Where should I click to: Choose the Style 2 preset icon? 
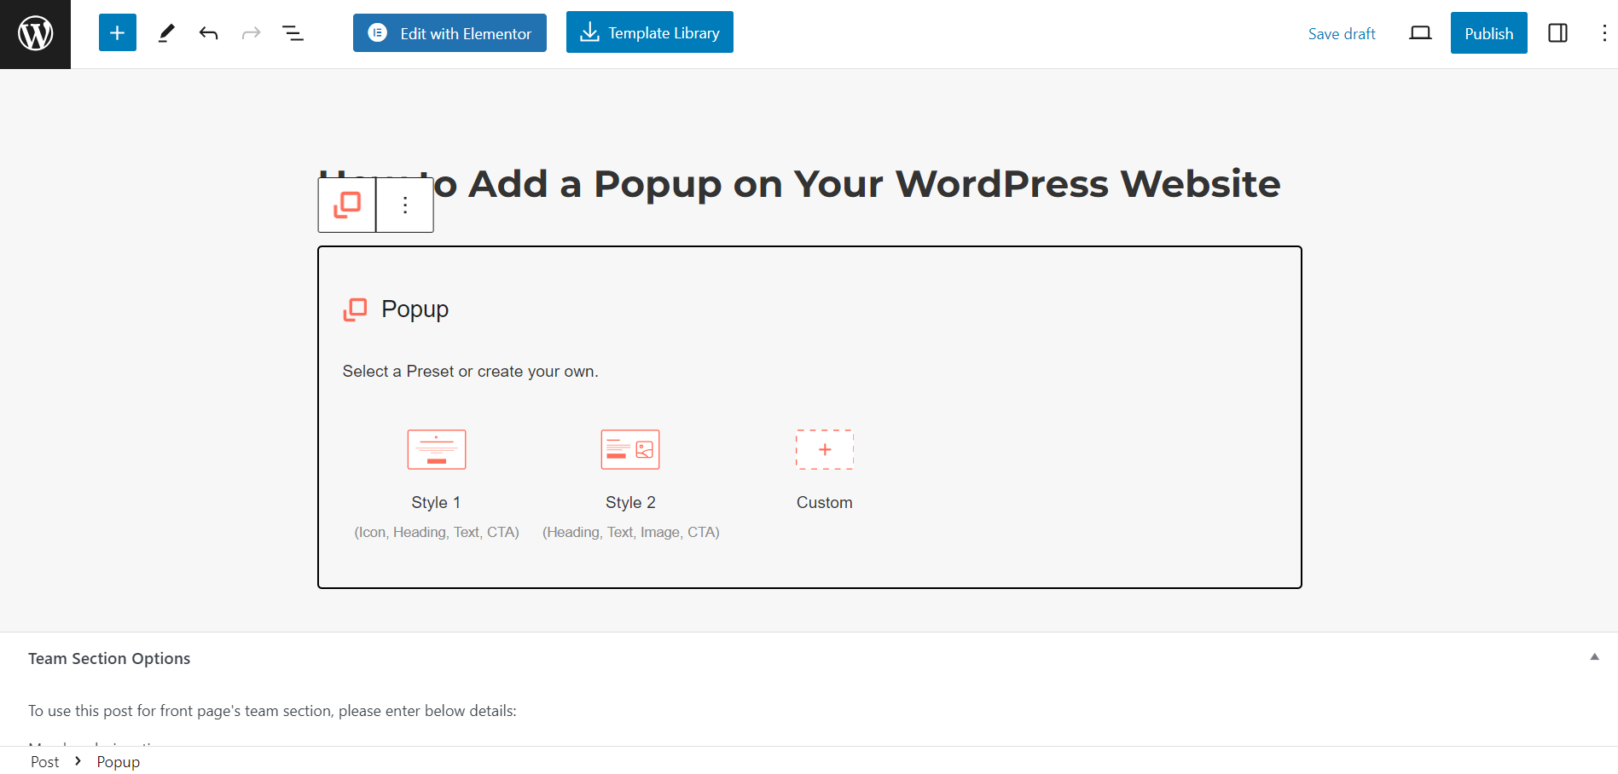coord(630,449)
